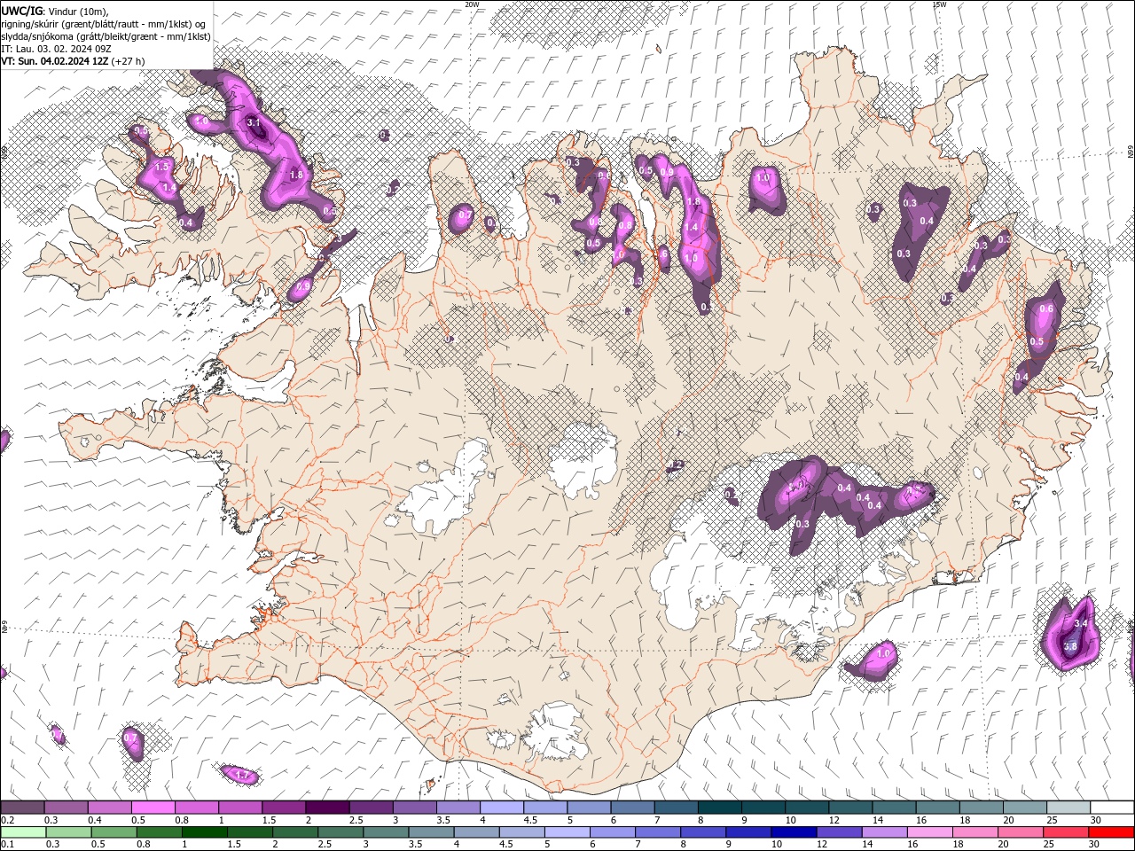1135x851 pixels.
Task: Click the 'slydda/snjókoma (grátt/bleikt/grænt' header line
Action: (106, 36)
